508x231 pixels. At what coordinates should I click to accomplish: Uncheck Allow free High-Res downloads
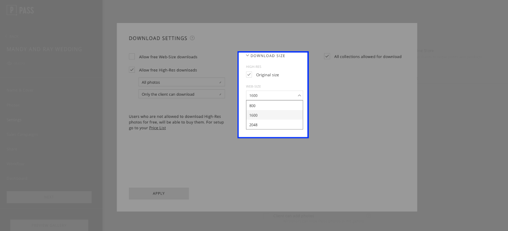pyautogui.click(x=132, y=70)
